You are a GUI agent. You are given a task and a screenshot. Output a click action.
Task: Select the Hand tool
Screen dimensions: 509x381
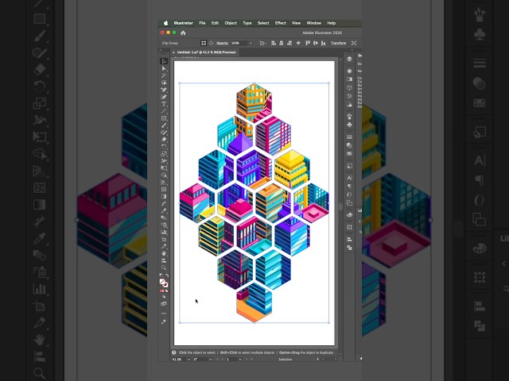164,253
